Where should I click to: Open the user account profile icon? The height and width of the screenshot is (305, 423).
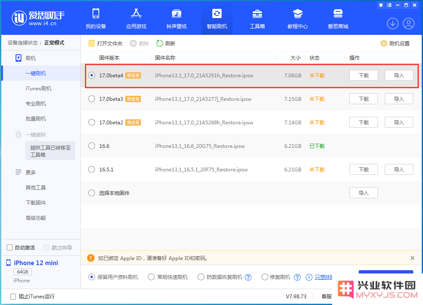pyautogui.click(x=409, y=24)
